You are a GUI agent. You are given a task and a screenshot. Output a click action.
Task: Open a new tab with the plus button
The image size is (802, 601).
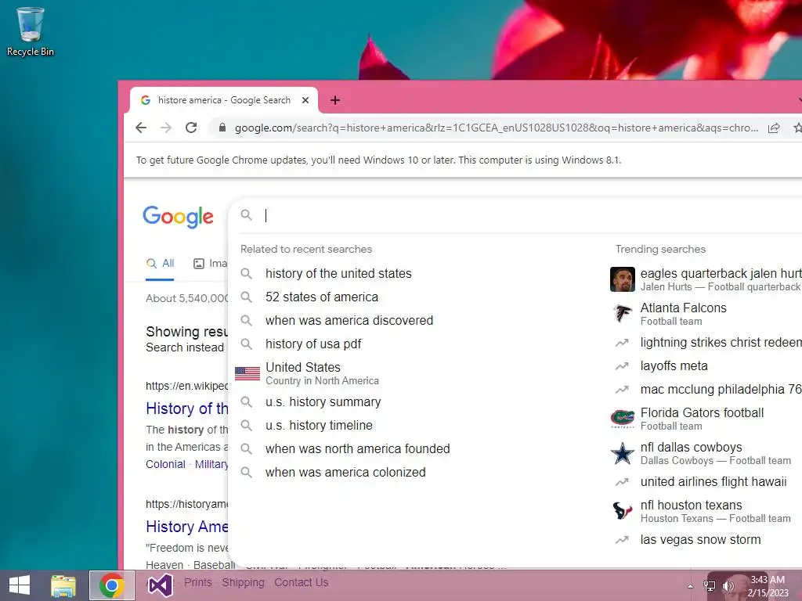(335, 100)
